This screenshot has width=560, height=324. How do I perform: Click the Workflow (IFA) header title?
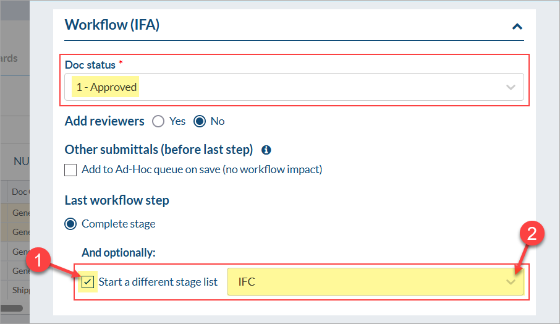(x=112, y=25)
